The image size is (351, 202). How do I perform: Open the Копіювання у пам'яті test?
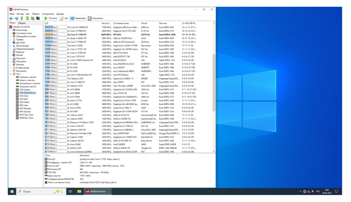[x=30, y=83]
